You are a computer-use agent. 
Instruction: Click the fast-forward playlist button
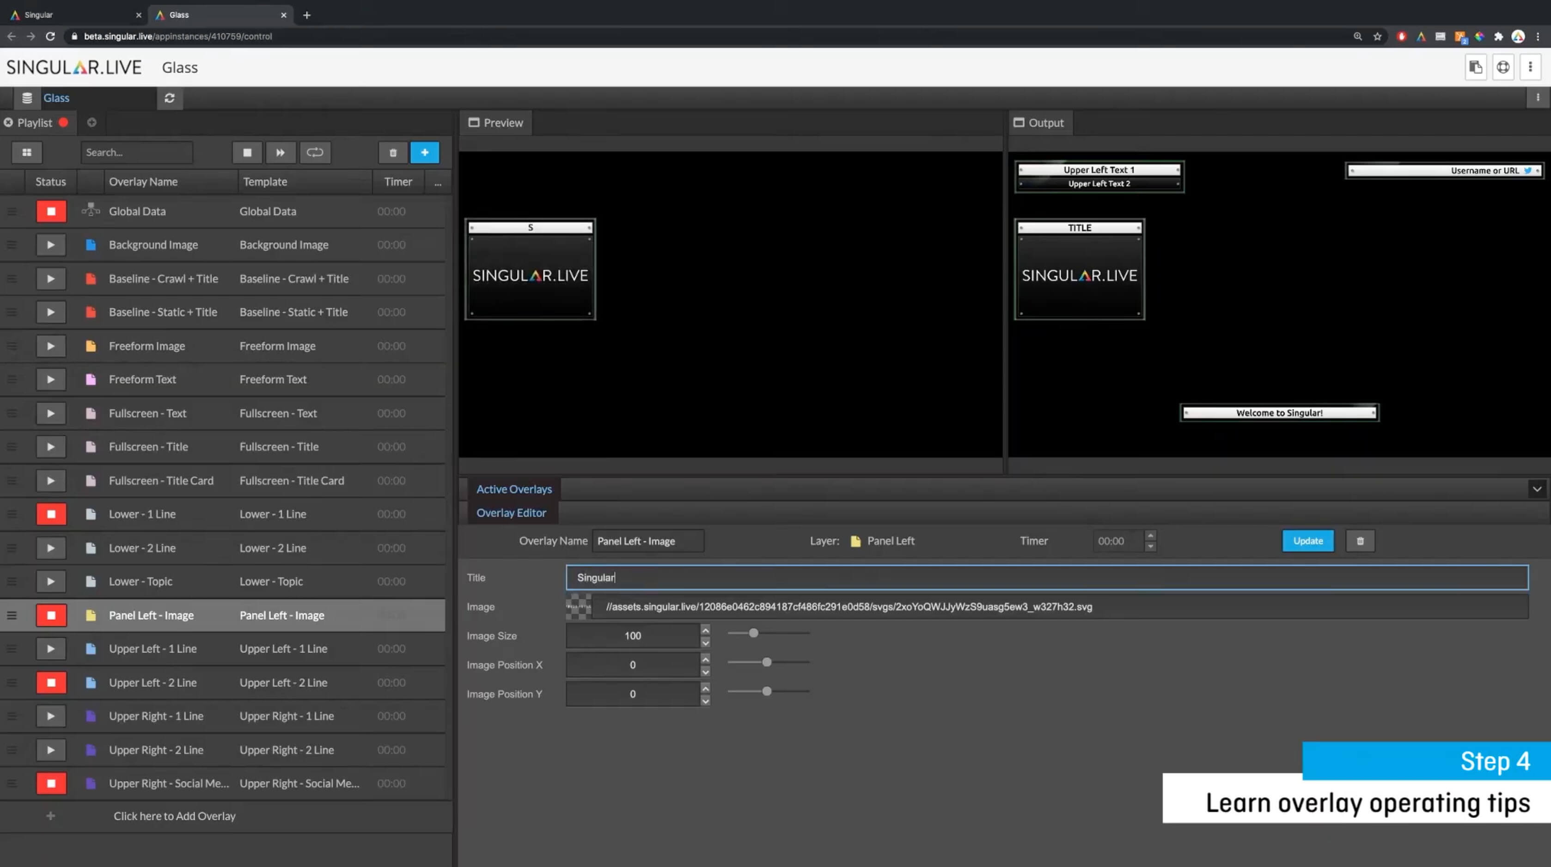coord(281,153)
